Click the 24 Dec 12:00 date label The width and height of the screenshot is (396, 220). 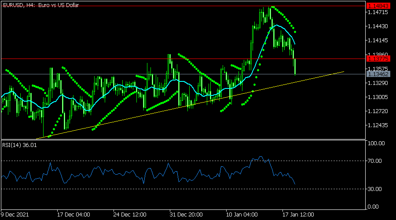click(130, 215)
